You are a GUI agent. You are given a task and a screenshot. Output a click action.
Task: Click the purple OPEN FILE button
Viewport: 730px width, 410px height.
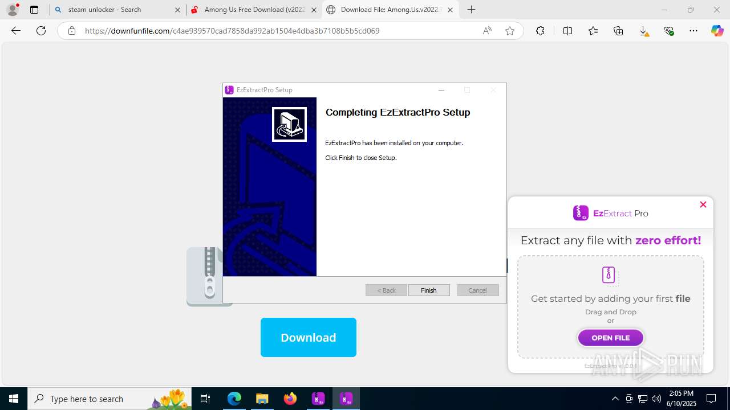(x=611, y=338)
